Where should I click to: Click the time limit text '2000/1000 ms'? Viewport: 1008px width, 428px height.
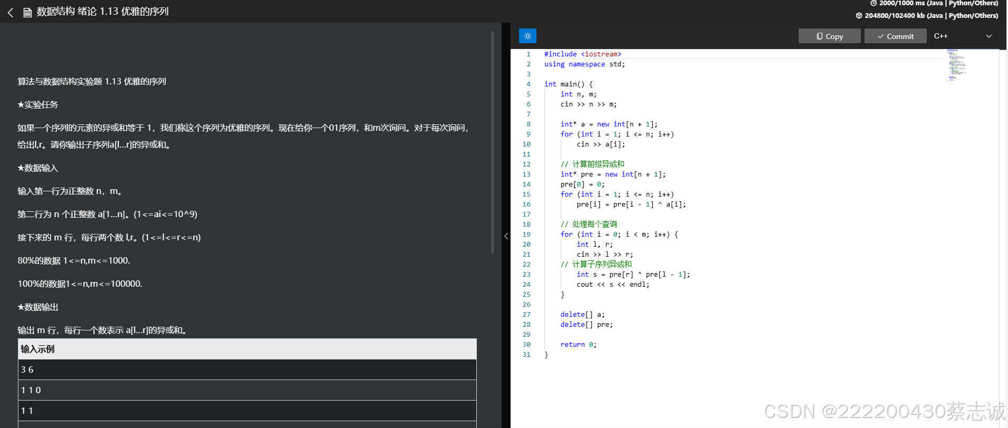tap(903, 3)
